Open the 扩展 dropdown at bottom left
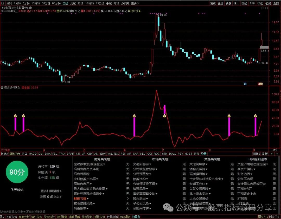This screenshot has width=281, height=219. [x=2, y=217]
